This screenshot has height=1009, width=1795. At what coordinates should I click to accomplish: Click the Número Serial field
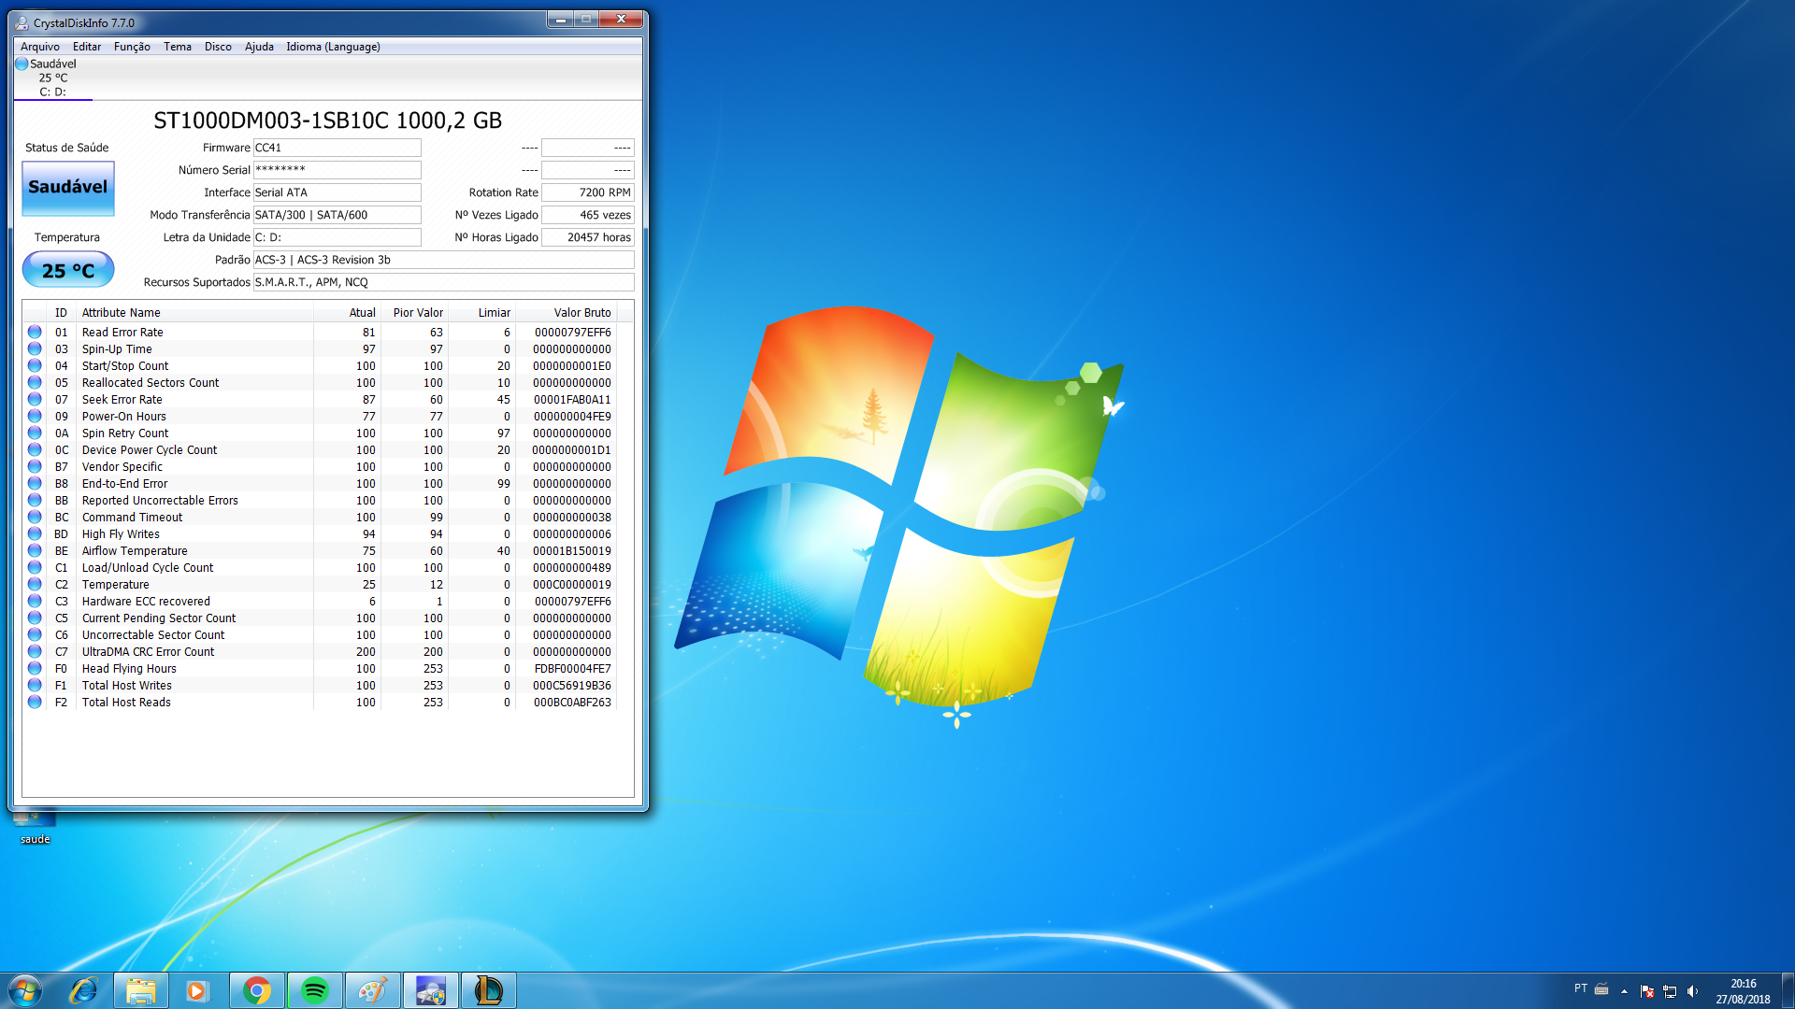[x=337, y=170]
